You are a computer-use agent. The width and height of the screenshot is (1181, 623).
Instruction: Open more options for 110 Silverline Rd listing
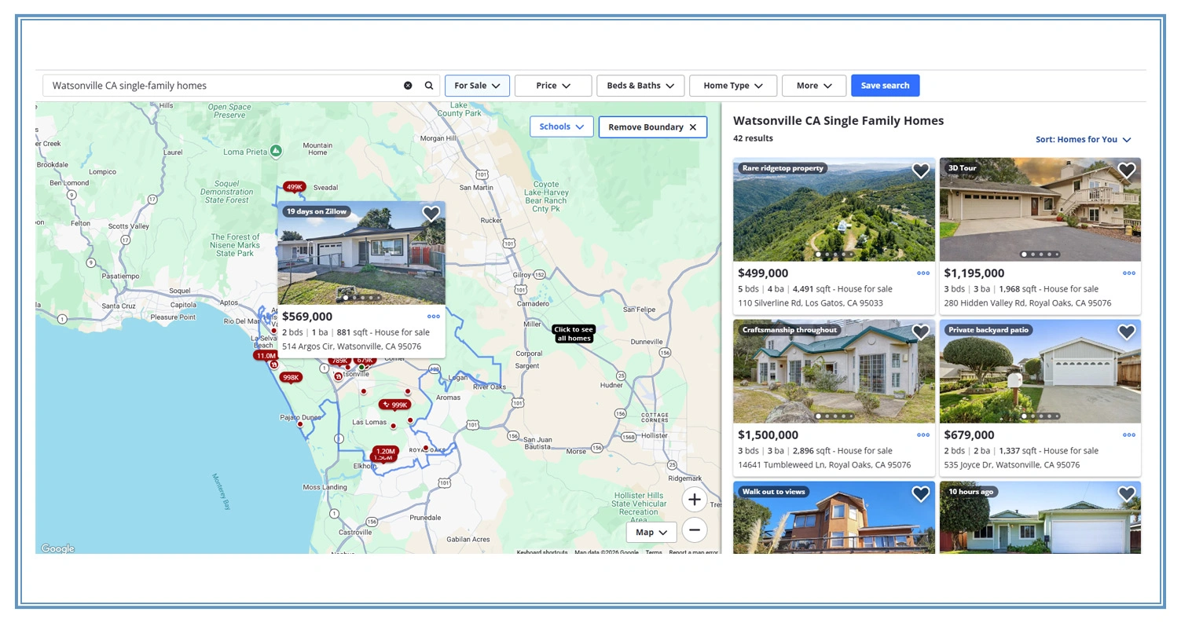coord(923,273)
